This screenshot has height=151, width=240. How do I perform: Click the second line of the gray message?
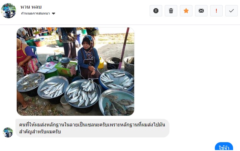coord(40,131)
